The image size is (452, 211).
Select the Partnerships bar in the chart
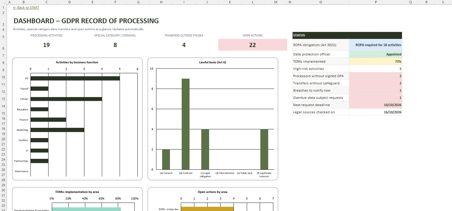tap(39, 161)
